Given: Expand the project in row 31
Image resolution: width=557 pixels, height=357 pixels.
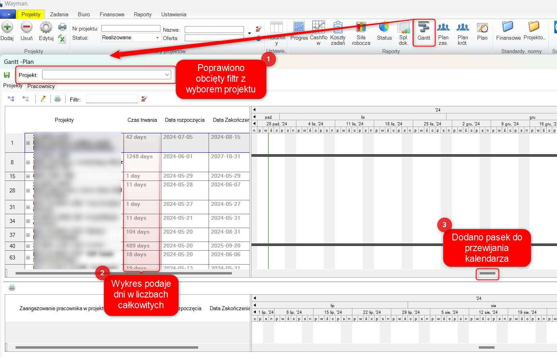Looking at the screenshot, I should point(28,207).
